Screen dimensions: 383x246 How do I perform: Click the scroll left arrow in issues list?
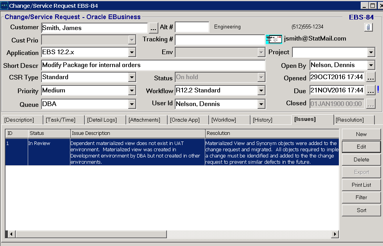(11, 234)
